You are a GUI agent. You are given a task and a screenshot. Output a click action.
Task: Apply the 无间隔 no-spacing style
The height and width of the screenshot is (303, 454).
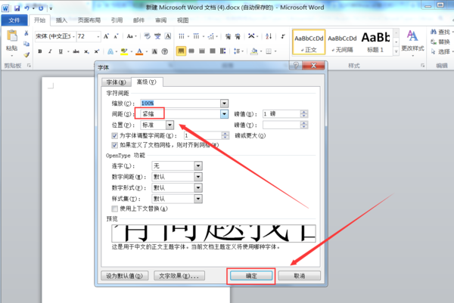click(x=342, y=43)
